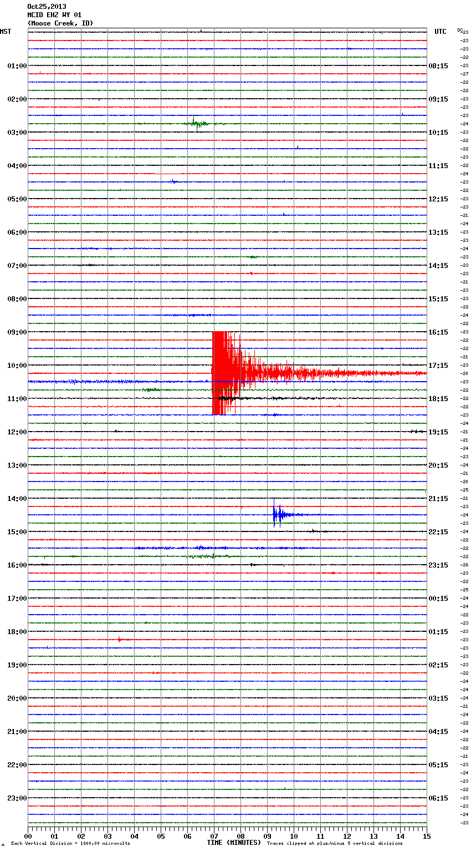Click minute-axis tick label "00" at bottom
The width and height of the screenshot is (471, 851).
click(x=28, y=836)
